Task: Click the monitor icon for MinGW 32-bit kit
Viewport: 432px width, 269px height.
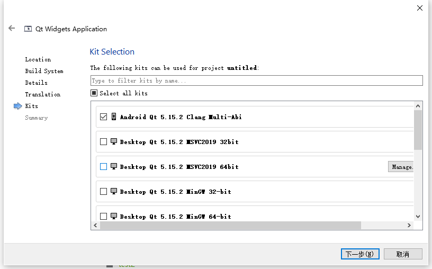Action: coord(114,191)
